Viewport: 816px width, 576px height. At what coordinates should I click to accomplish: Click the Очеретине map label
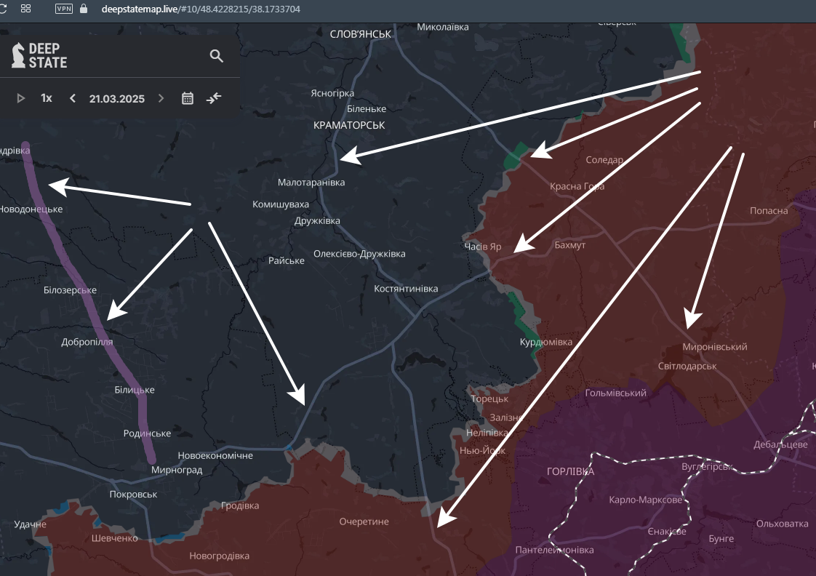[364, 522]
